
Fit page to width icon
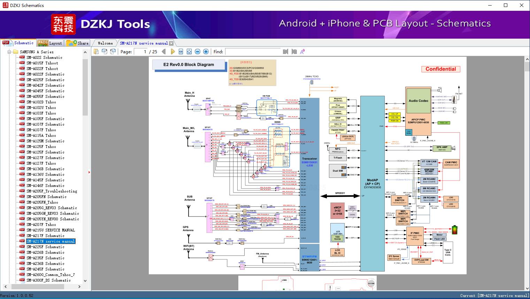click(181, 52)
